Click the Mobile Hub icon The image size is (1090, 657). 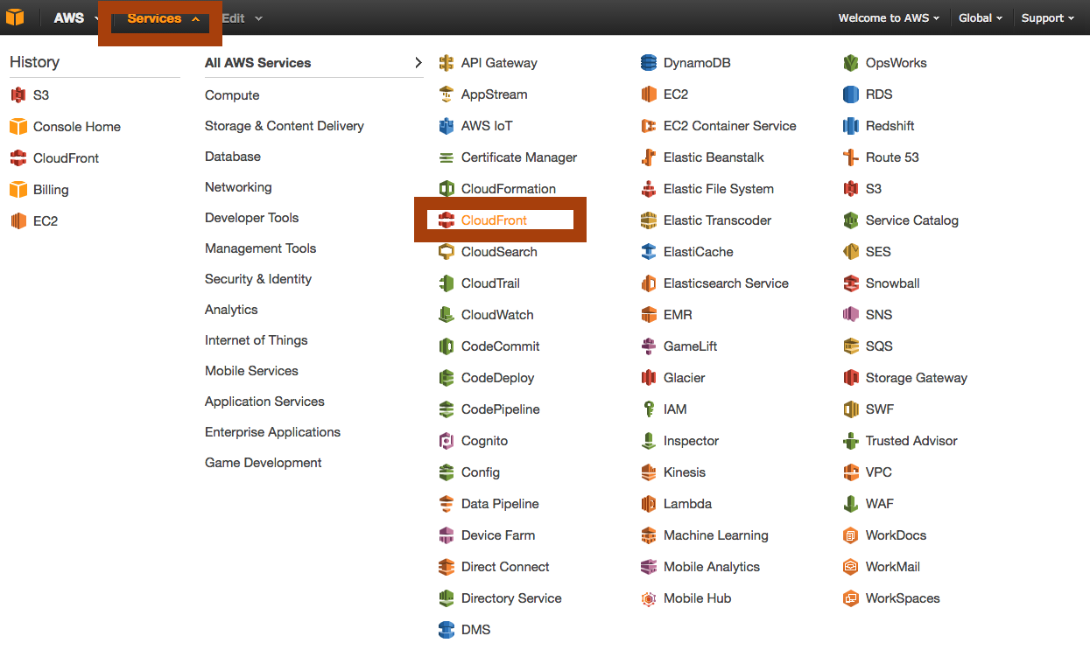649,598
